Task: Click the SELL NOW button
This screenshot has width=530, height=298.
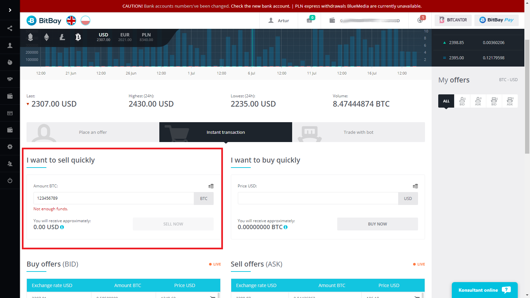Action: (x=173, y=224)
